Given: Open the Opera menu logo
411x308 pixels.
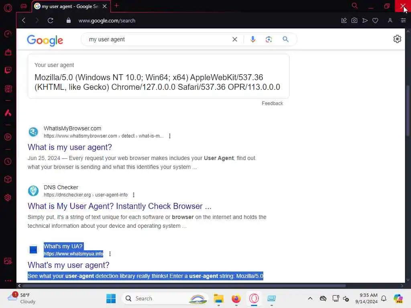Looking at the screenshot, I should click(x=8, y=8).
